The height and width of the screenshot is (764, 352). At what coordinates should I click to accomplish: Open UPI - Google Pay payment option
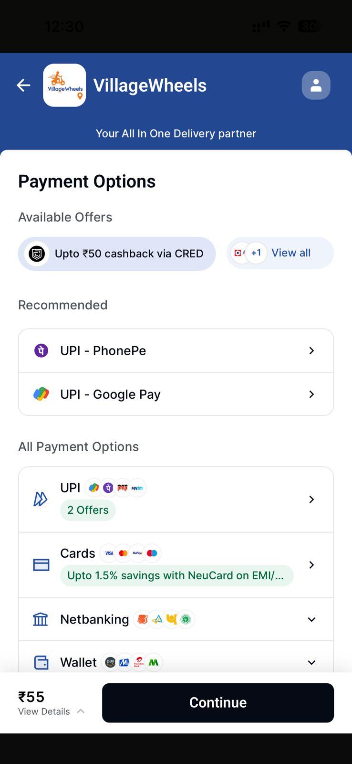176,394
